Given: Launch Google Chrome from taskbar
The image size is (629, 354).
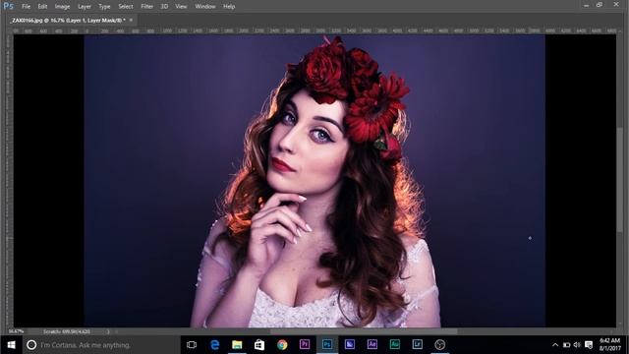Looking at the screenshot, I should pos(282,344).
